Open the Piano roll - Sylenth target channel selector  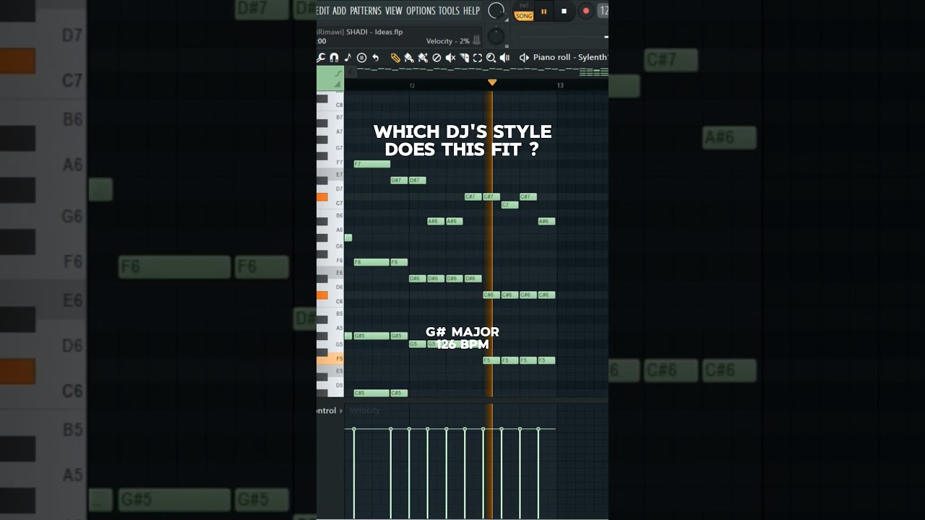(571, 58)
